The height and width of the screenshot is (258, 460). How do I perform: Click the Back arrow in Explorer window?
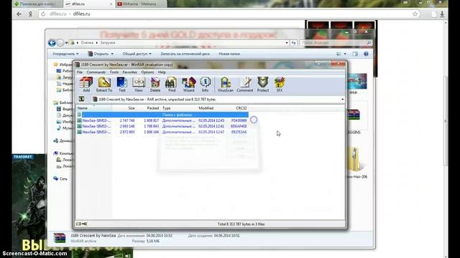point(52,43)
